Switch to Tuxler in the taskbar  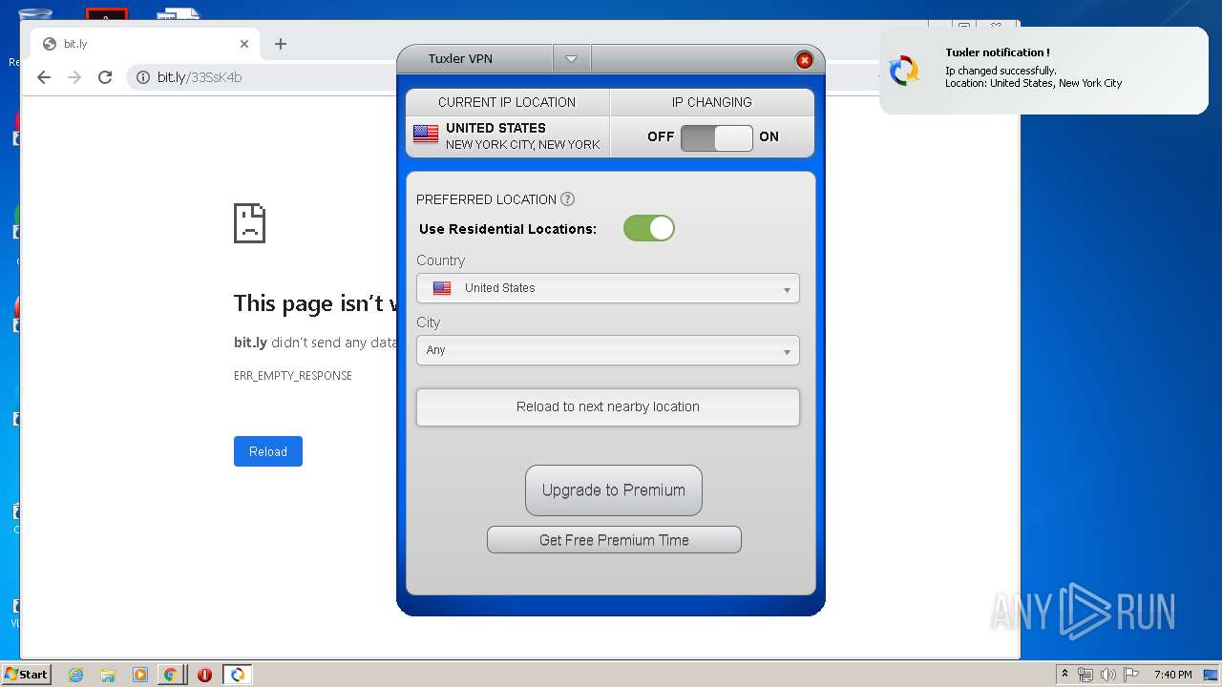point(238,675)
